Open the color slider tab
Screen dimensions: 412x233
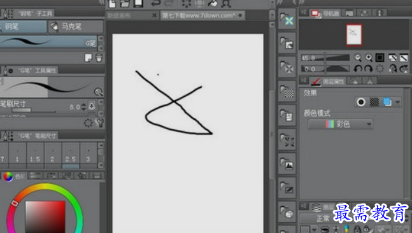coord(36,176)
